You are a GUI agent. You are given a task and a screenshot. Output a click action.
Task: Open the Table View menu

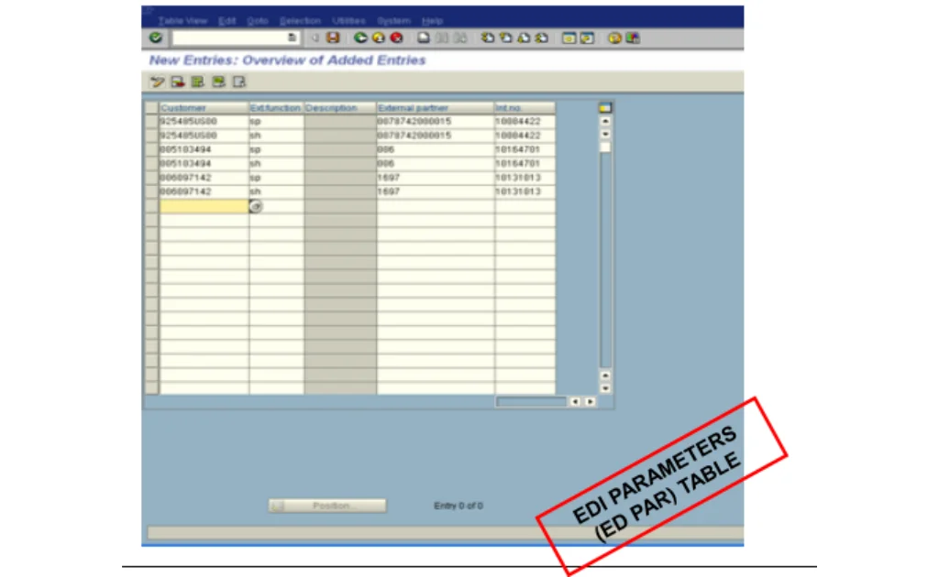tap(182, 21)
